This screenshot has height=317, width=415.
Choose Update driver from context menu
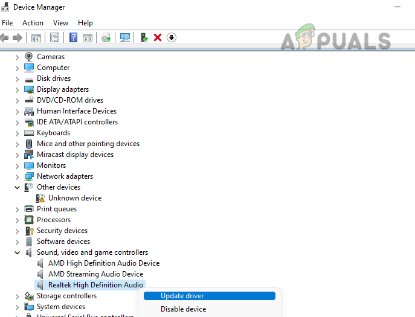(210, 296)
